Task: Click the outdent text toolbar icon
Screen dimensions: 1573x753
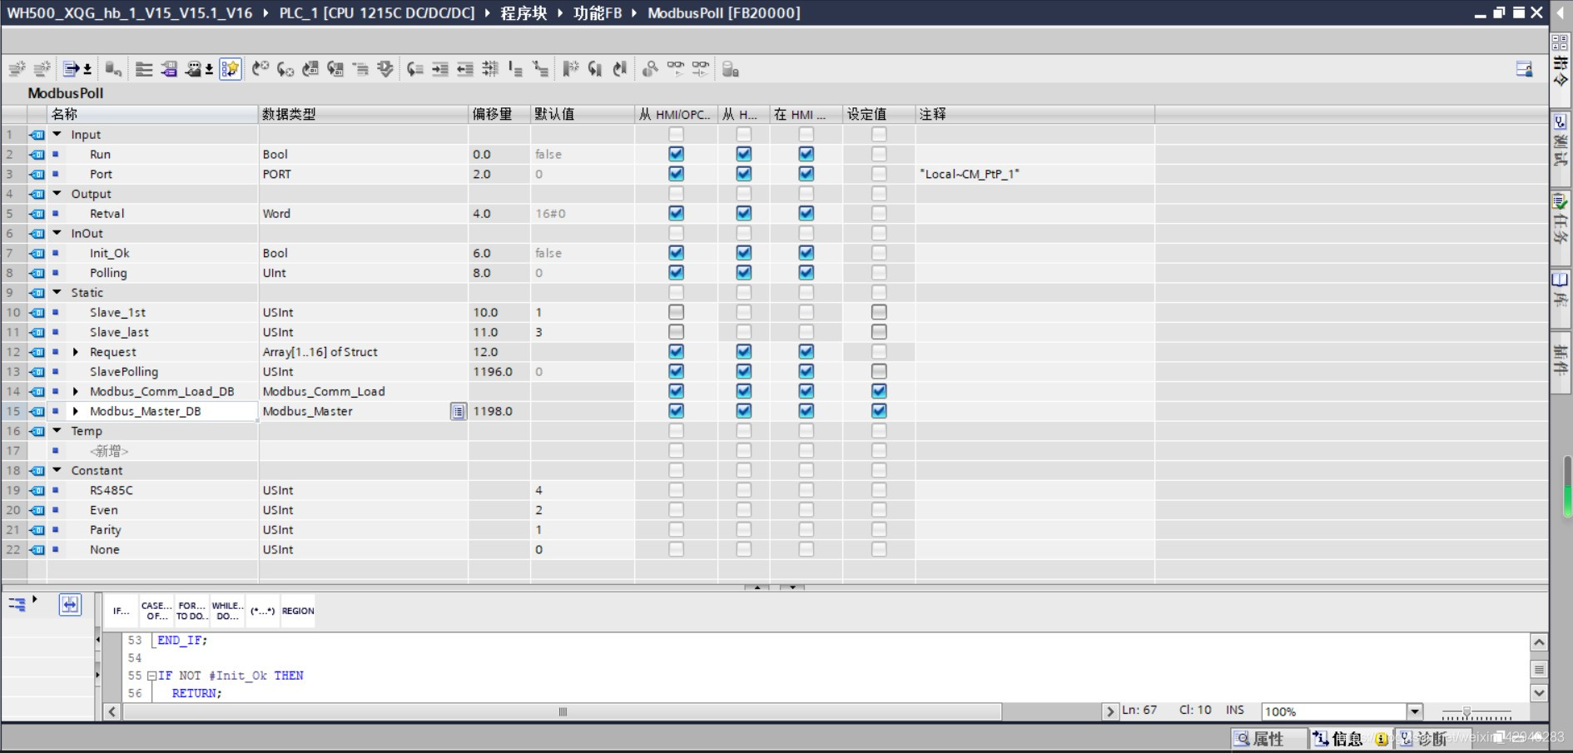Action: 465,69
